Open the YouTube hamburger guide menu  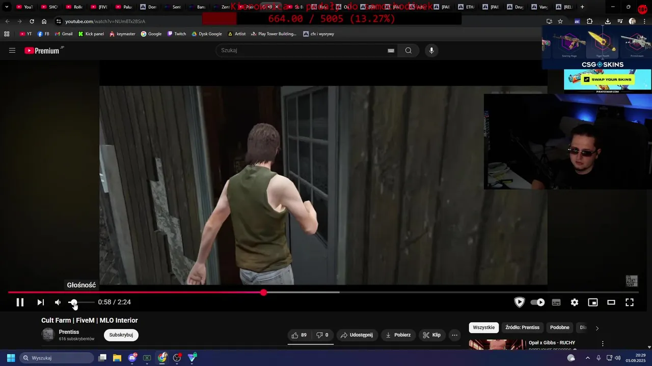(x=12, y=50)
